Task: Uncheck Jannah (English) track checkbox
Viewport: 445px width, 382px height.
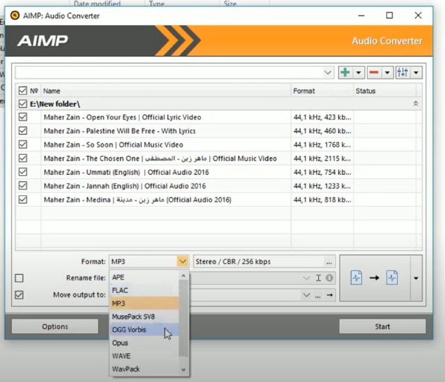Action: (x=23, y=186)
